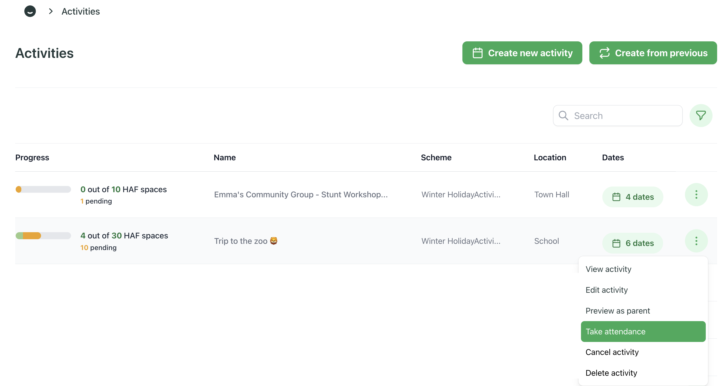The image size is (719, 386).
Task: Click the breadcrumb chevron arrow
Action: [x=51, y=11]
